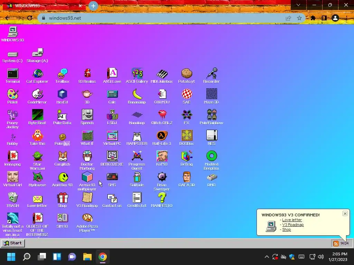Start the 93 Realms game icon
The width and height of the screenshot is (354, 265).
(x=87, y=76)
